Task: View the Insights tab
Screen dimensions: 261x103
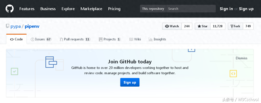Action: [157, 39]
